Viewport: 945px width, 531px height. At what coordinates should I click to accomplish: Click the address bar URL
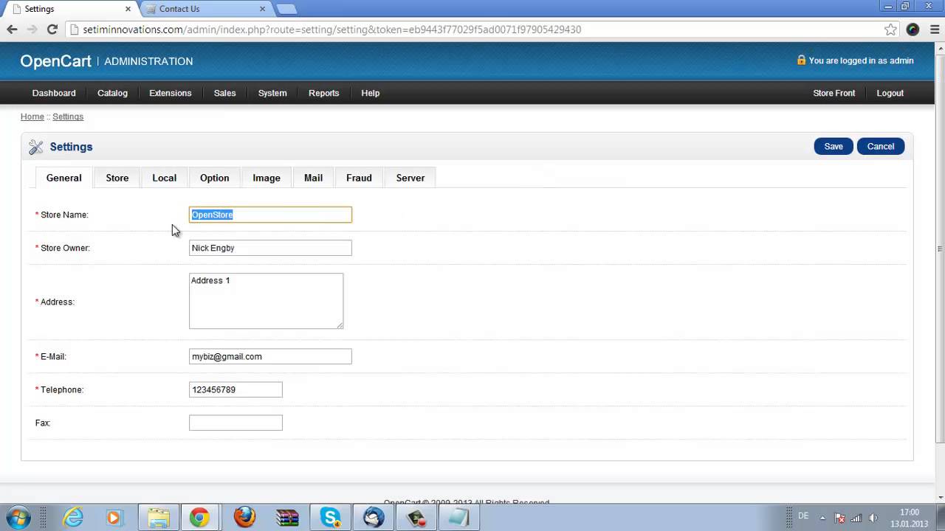[332, 29]
